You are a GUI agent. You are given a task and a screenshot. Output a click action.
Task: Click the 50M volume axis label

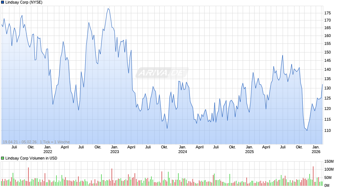[x=328, y=178]
